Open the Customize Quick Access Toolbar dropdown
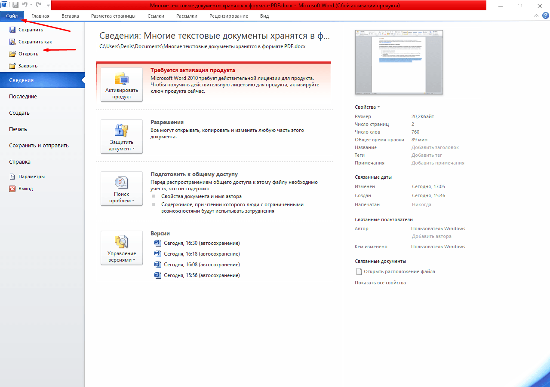 click(x=47, y=6)
